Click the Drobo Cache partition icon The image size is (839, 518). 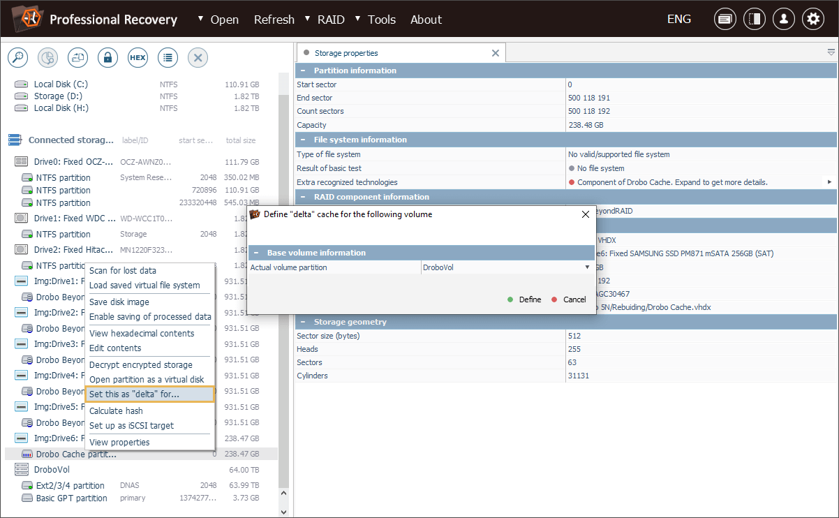coord(28,454)
